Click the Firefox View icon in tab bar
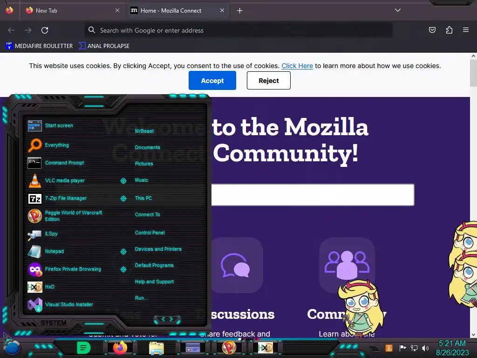Image resolution: width=477 pixels, height=358 pixels. (9, 10)
